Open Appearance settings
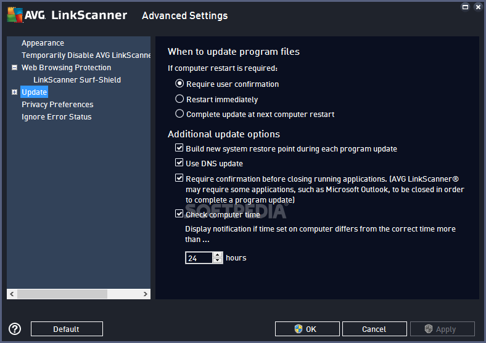Image resolution: width=486 pixels, height=343 pixels. click(x=43, y=43)
